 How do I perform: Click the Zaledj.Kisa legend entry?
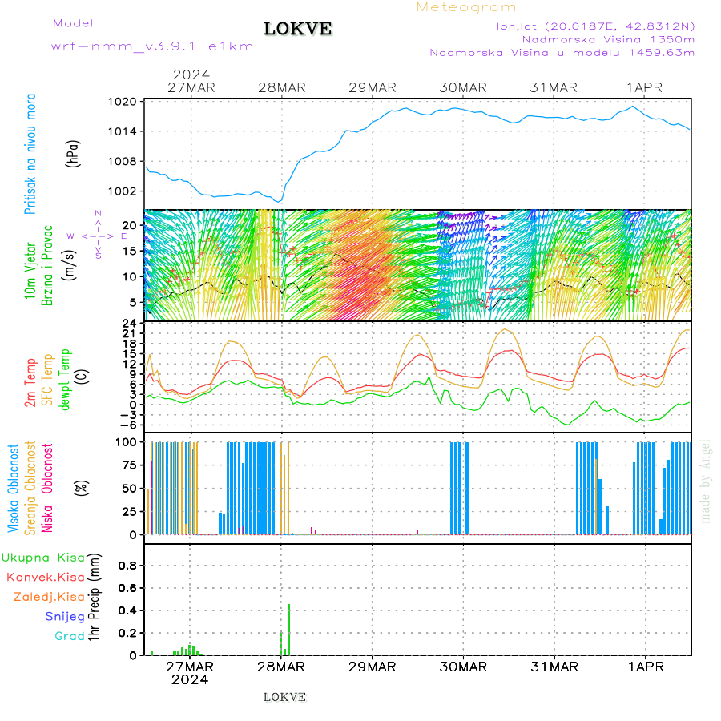(49, 598)
